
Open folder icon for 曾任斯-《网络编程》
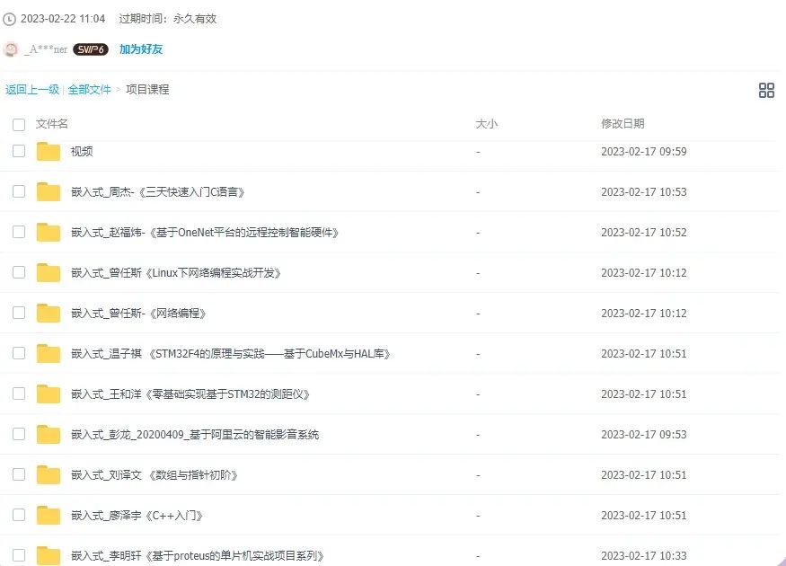pyautogui.click(x=49, y=314)
